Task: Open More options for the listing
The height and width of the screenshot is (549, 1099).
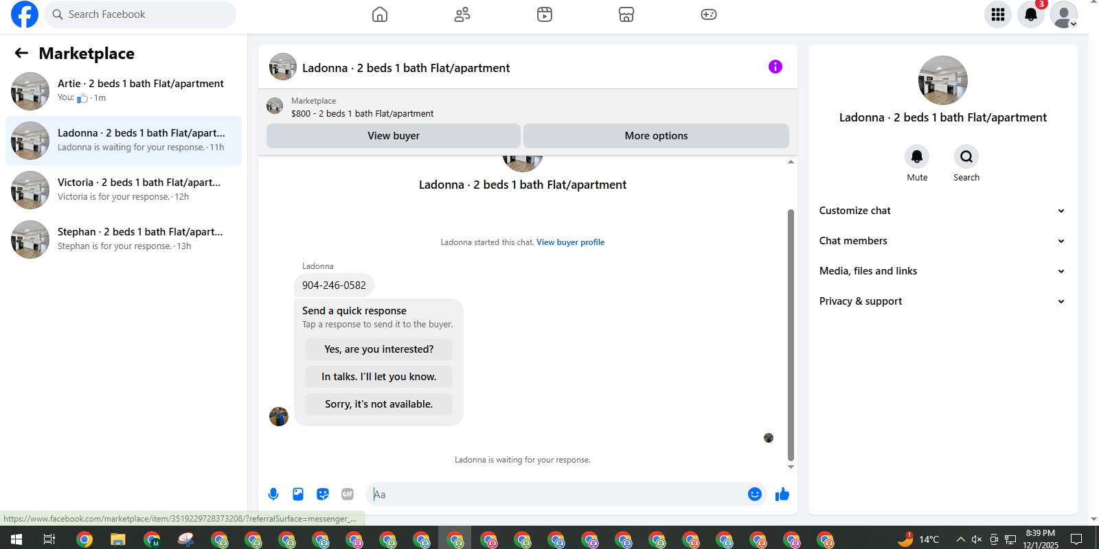Action: (x=656, y=136)
